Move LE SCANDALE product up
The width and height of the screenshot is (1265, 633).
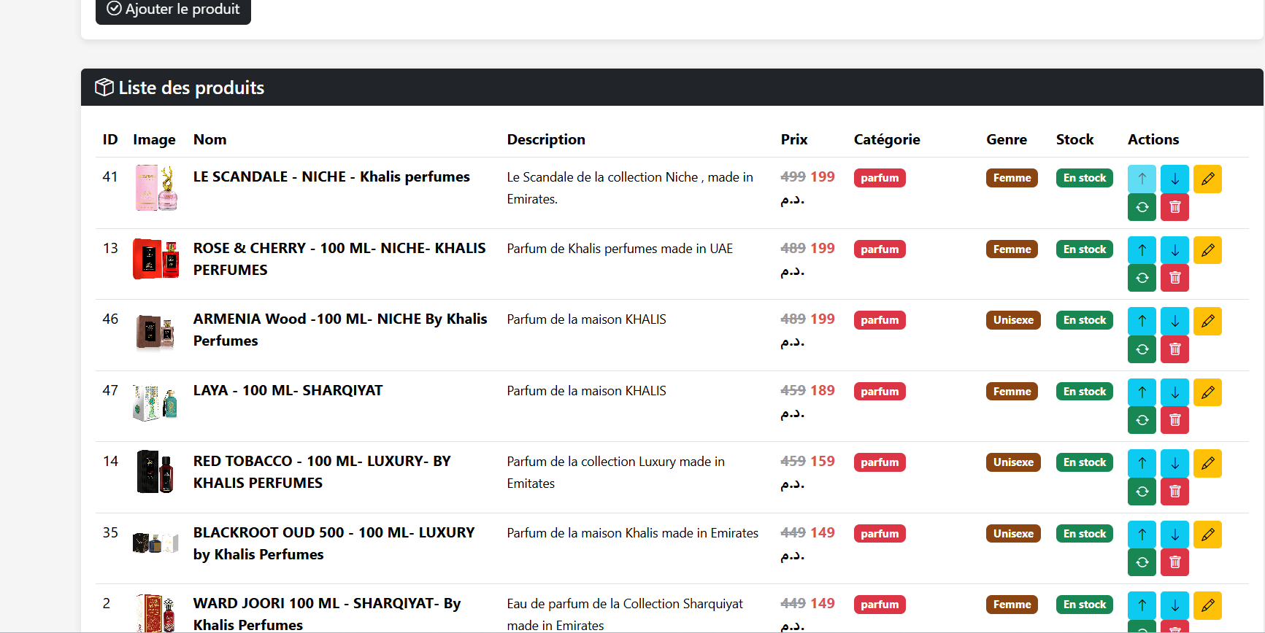1142,179
